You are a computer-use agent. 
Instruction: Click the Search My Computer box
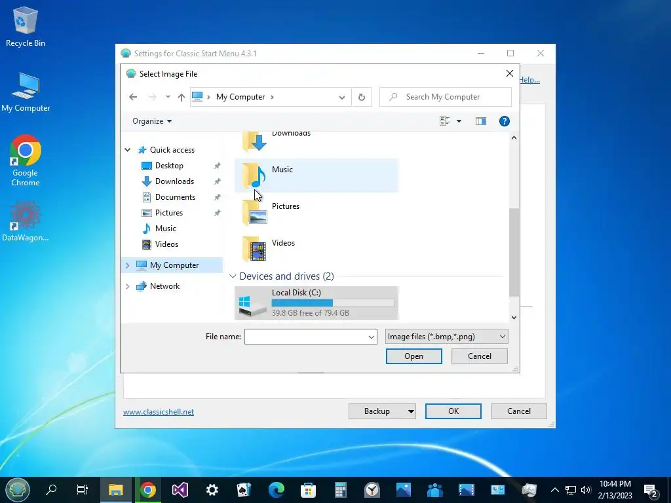click(x=446, y=97)
